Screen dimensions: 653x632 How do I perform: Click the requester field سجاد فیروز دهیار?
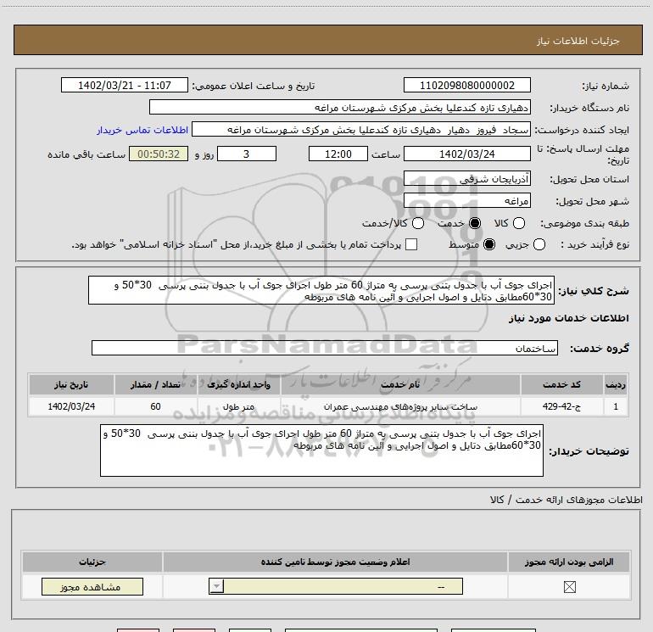click(x=360, y=129)
